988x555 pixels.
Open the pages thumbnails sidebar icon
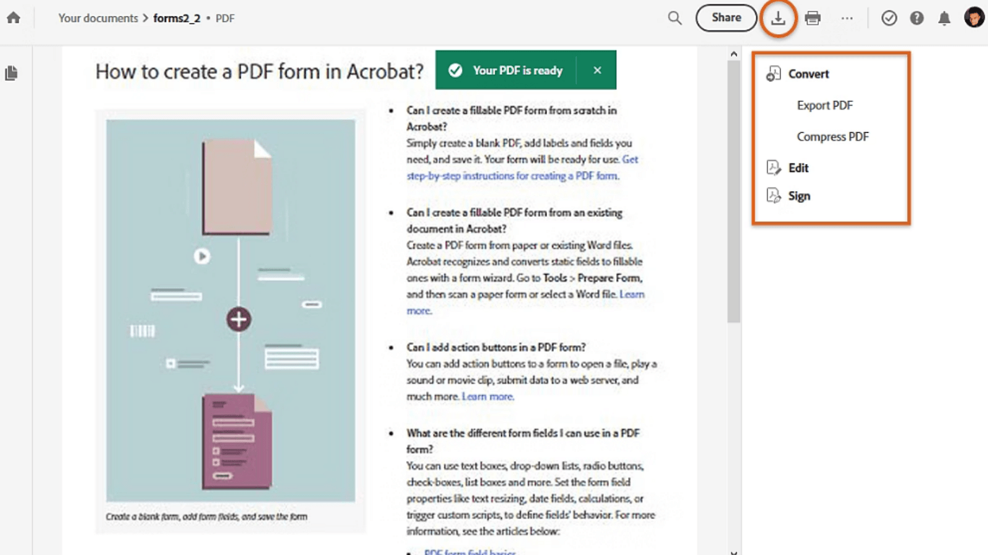pyautogui.click(x=11, y=73)
